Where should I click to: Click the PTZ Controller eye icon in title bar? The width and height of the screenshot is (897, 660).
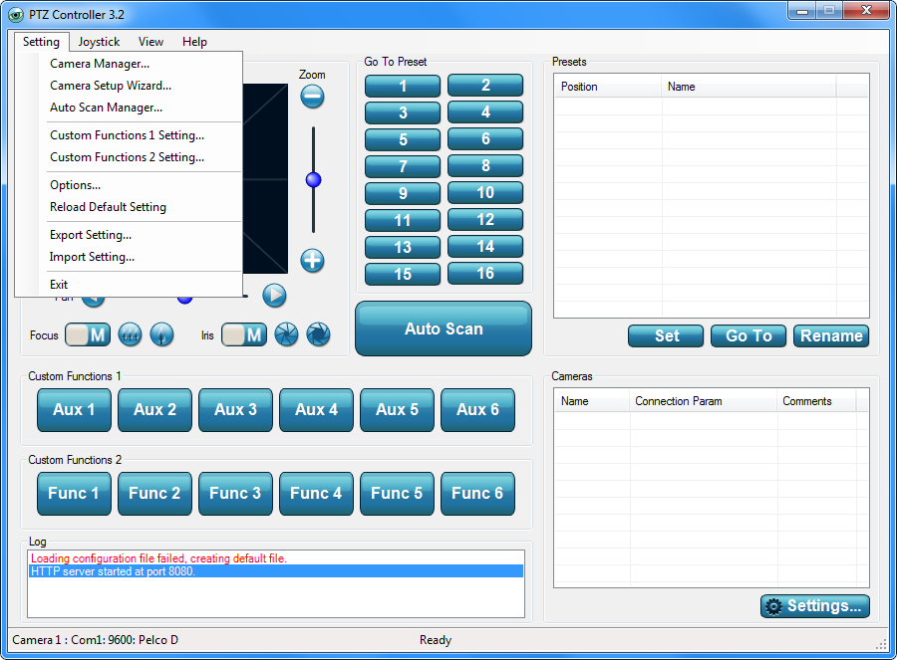tap(16, 14)
